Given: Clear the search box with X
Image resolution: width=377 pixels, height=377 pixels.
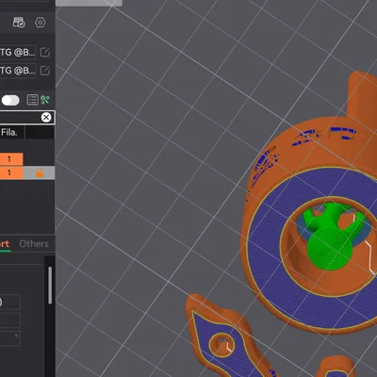Looking at the screenshot, I should pyautogui.click(x=46, y=117).
